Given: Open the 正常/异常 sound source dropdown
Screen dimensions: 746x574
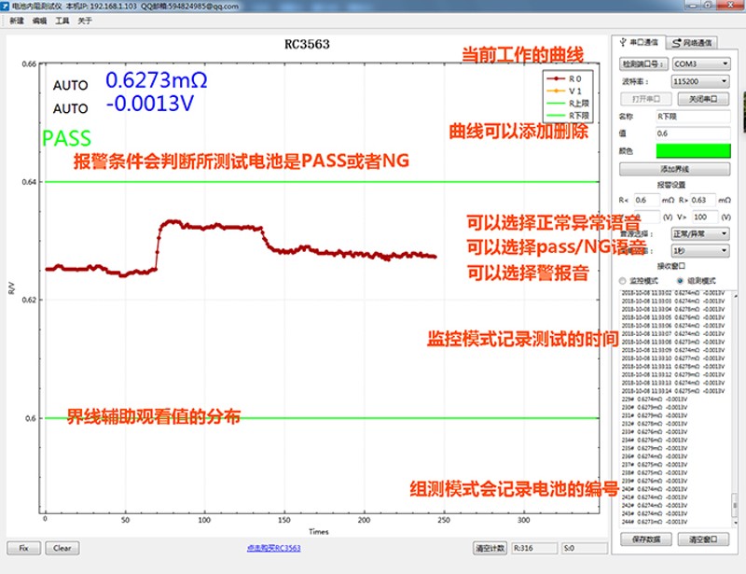Looking at the screenshot, I should pyautogui.click(x=700, y=234).
